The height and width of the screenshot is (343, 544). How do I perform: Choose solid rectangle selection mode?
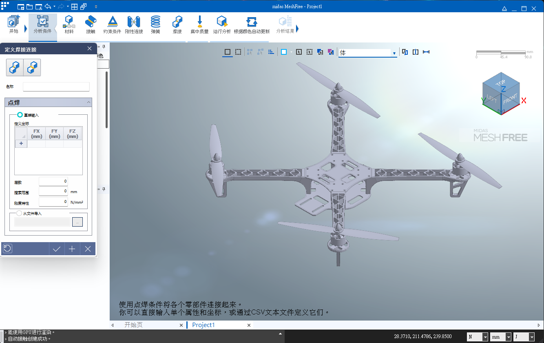point(228,52)
